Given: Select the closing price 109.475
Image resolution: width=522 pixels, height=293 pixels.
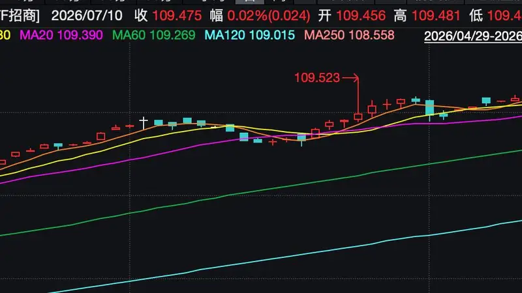Looking at the screenshot, I should point(177,16).
